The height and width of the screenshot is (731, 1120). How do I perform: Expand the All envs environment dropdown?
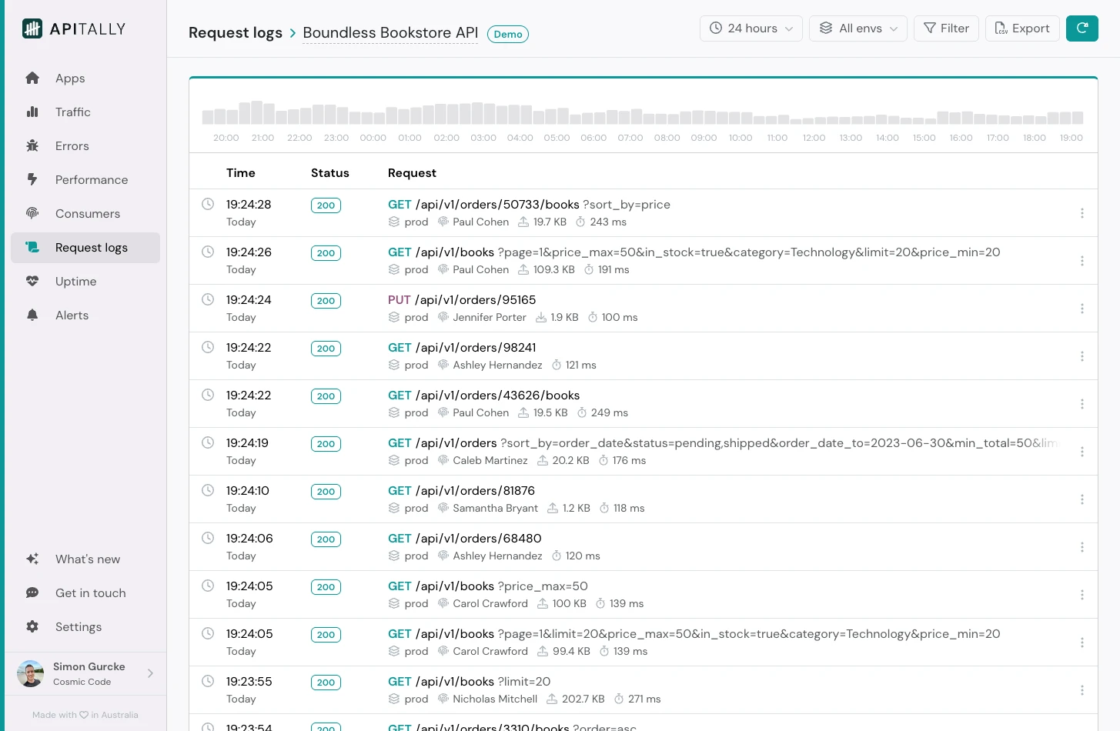858,28
